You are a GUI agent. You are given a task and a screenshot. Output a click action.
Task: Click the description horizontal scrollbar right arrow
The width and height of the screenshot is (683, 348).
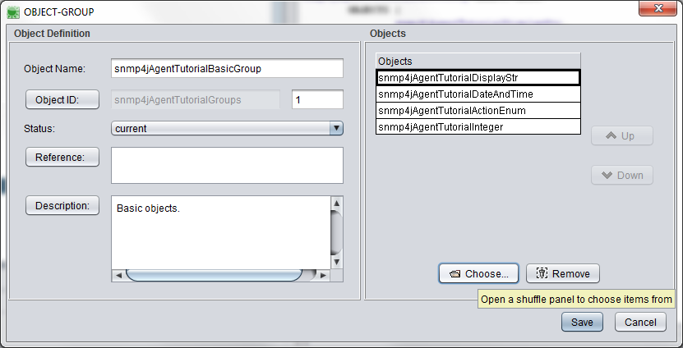(323, 275)
